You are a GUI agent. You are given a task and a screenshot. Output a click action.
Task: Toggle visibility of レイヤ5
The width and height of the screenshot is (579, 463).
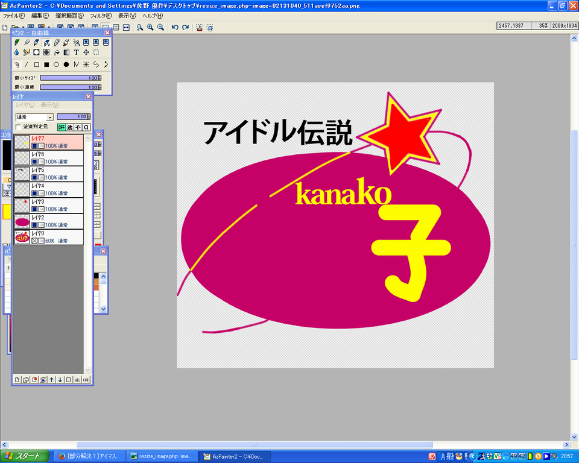point(34,178)
